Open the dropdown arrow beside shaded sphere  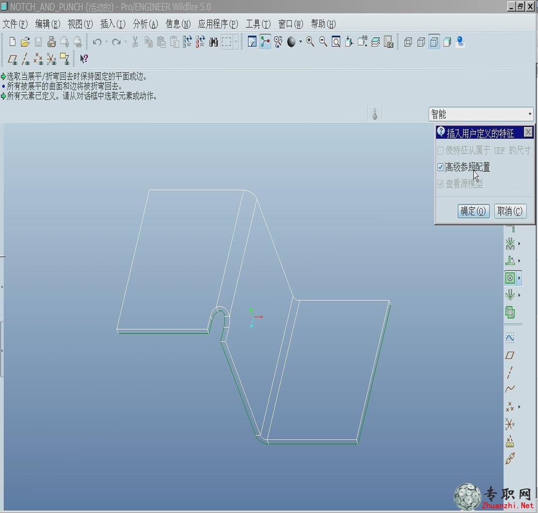click(x=301, y=42)
